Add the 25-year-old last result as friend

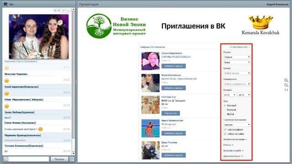point(173,155)
